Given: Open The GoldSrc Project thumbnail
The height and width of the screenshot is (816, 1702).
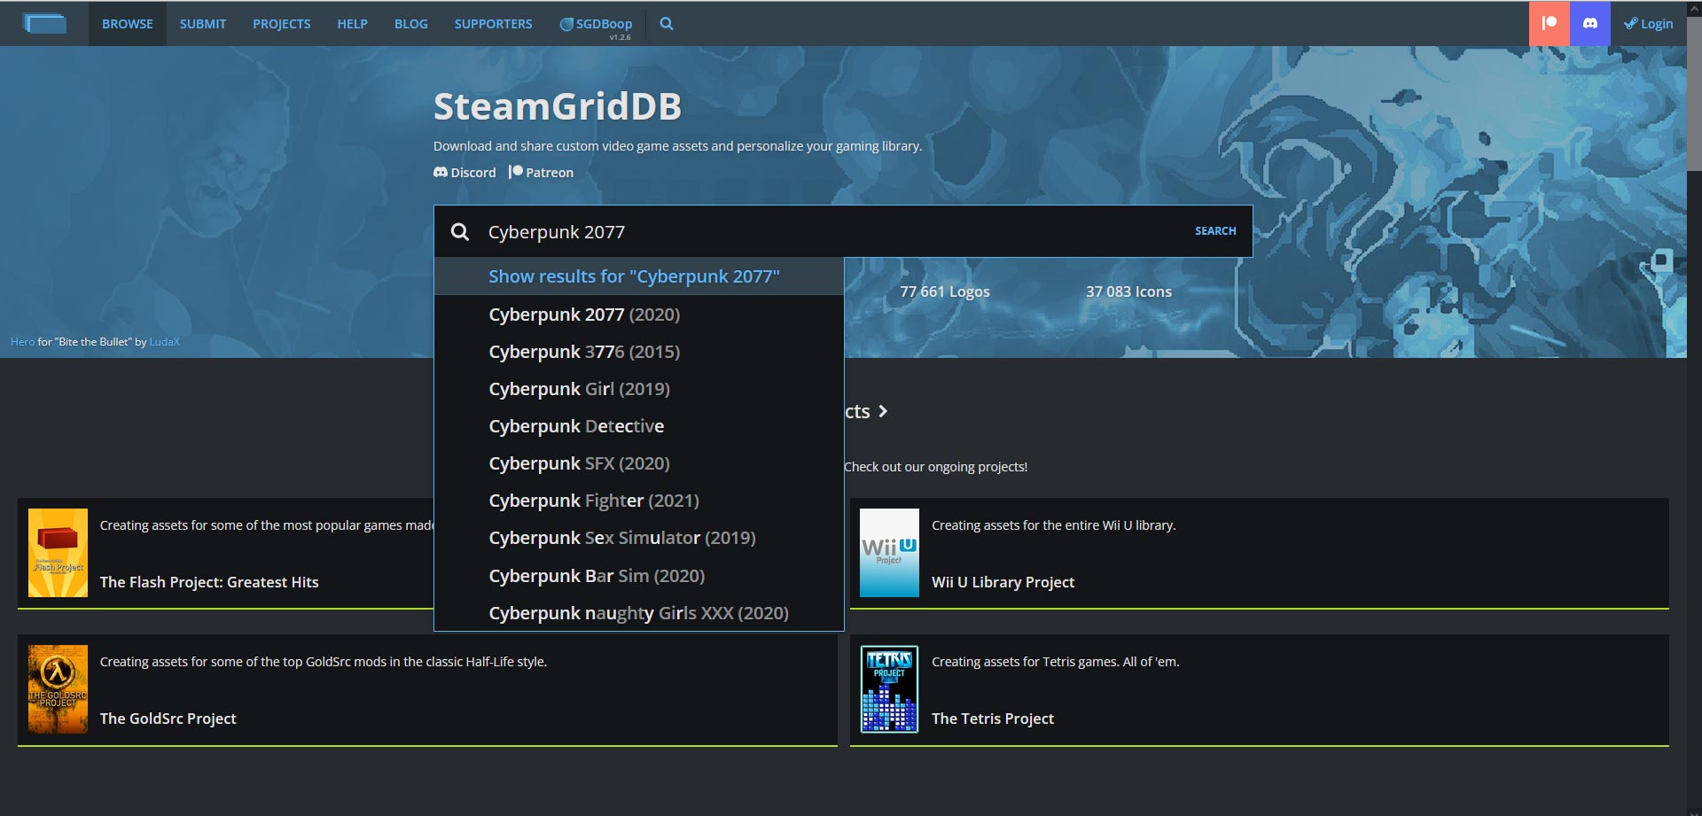Looking at the screenshot, I should 58,689.
